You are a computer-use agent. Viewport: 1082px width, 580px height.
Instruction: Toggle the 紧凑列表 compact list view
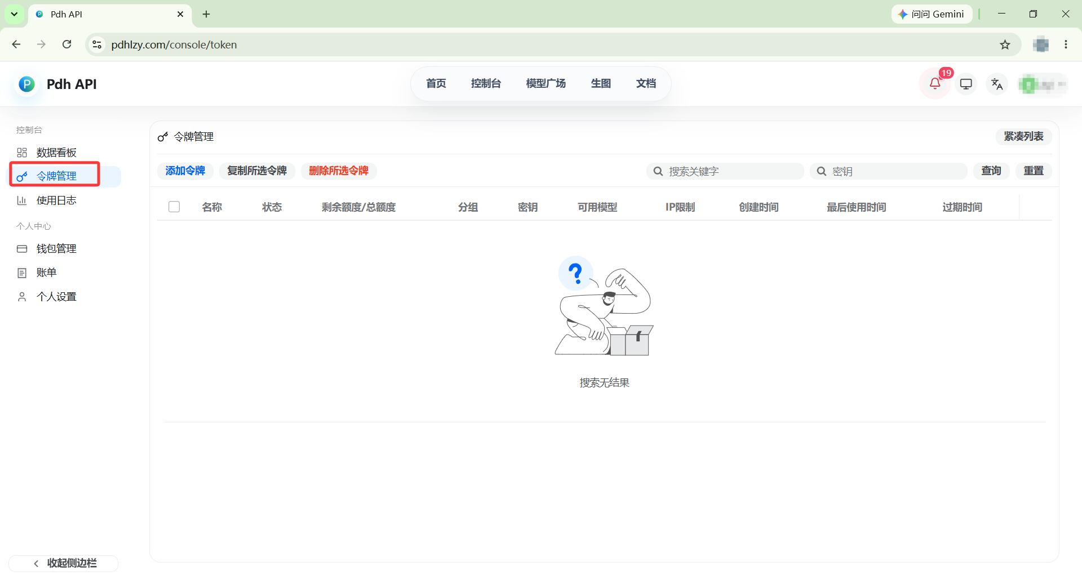pyautogui.click(x=1023, y=136)
